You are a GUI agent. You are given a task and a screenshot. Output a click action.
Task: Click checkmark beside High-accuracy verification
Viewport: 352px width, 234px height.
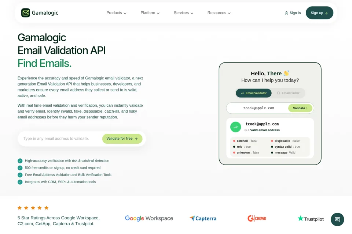tap(20, 161)
